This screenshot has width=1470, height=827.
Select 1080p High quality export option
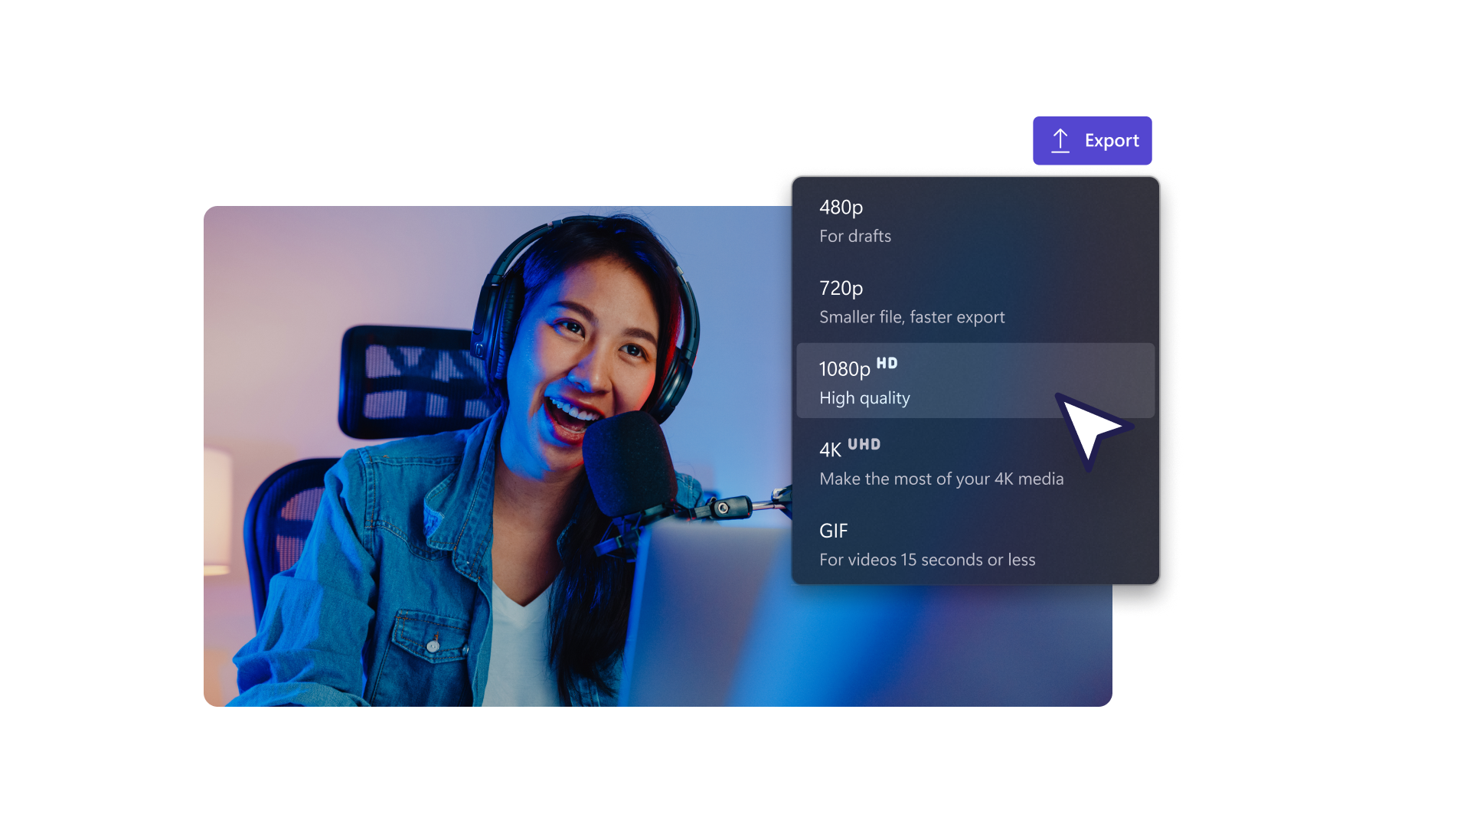(x=975, y=381)
